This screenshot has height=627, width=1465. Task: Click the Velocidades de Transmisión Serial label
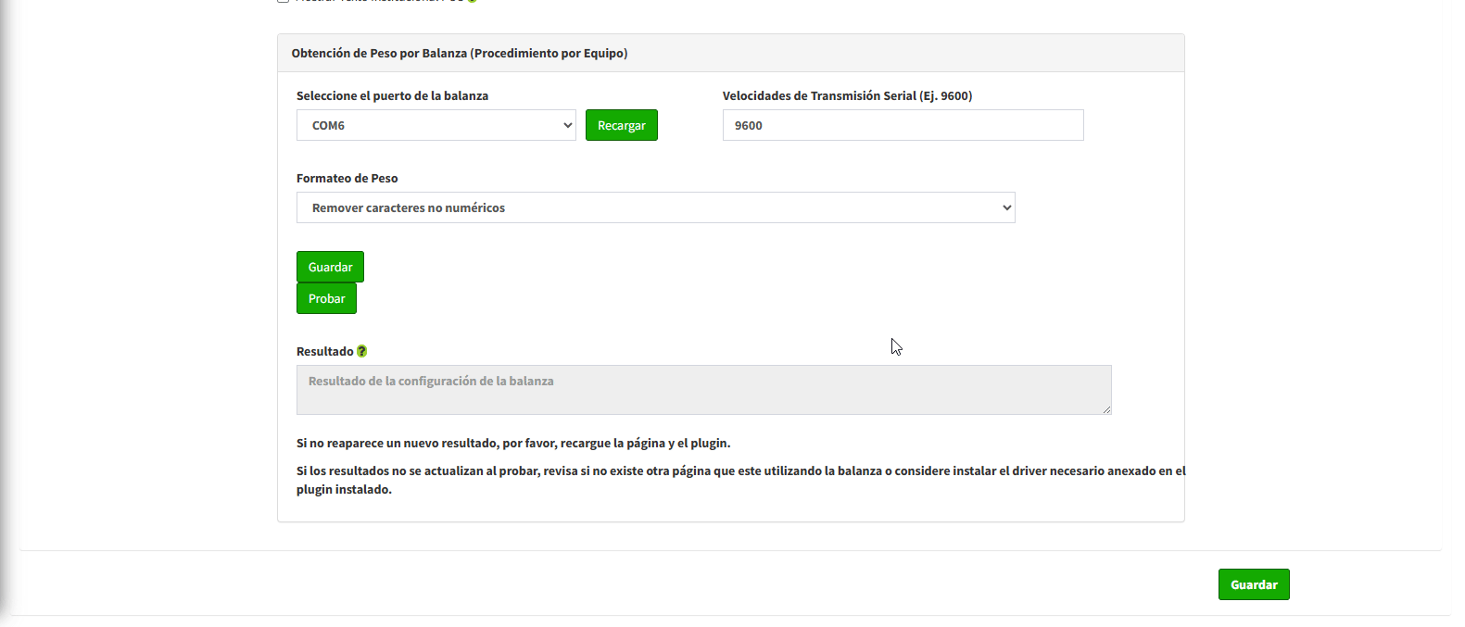pyautogui.click(x=847, y=95)
